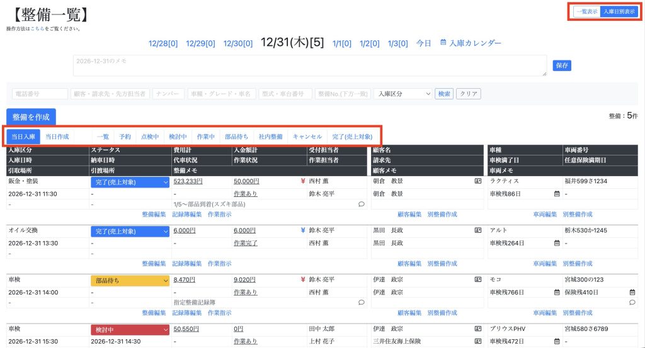Click the 整備を作成 button
This screenshot has height=348, width=645.
[31, 116]
